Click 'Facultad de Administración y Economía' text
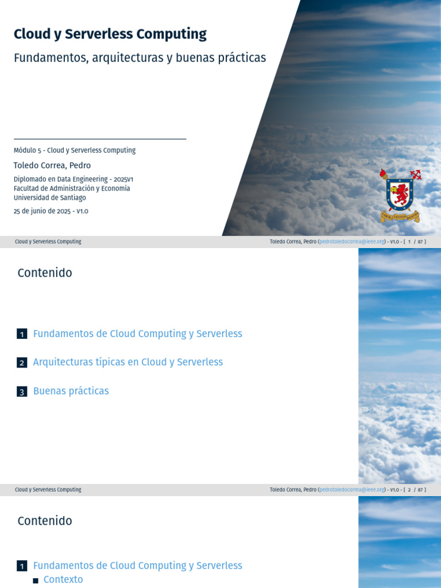 72,188
